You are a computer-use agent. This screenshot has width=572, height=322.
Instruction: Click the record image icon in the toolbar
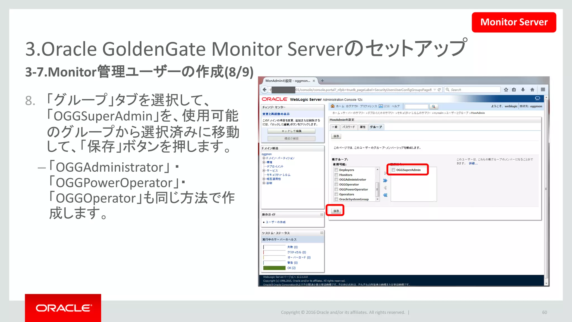(381, 106)
